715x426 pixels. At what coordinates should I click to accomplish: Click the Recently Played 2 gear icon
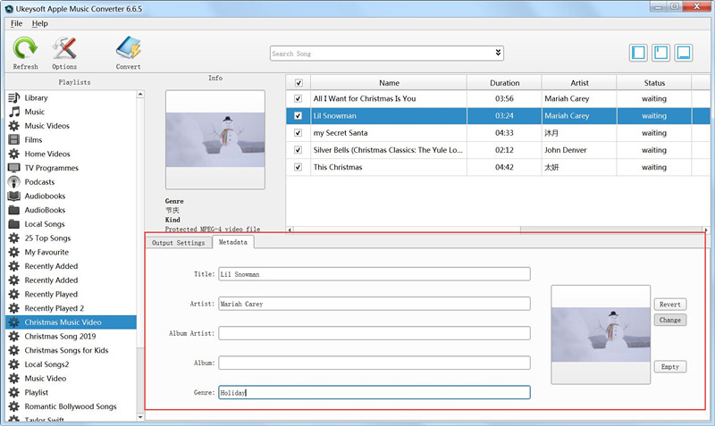tap(14, 308)
